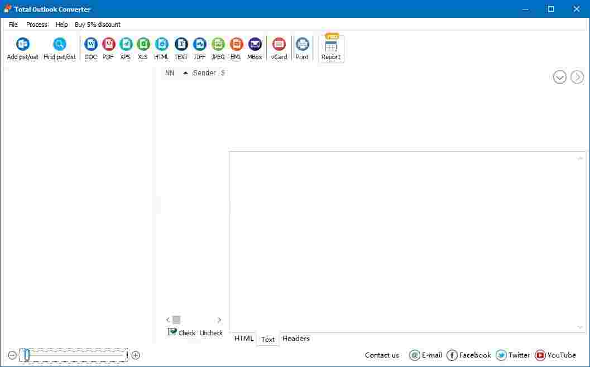This screenshot has width=590, height=367.
Task: Click the circled right-chevron button
Action: pos(577,77)
